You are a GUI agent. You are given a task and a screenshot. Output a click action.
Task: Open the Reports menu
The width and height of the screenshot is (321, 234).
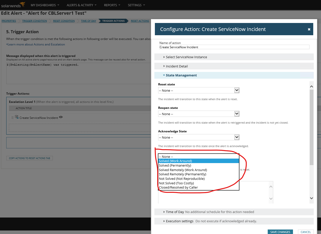point(112,5)
